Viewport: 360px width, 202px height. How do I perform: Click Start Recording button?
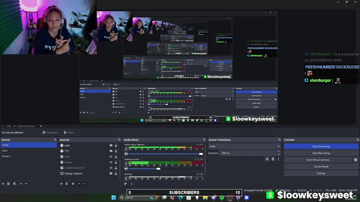tap(321, 153)
